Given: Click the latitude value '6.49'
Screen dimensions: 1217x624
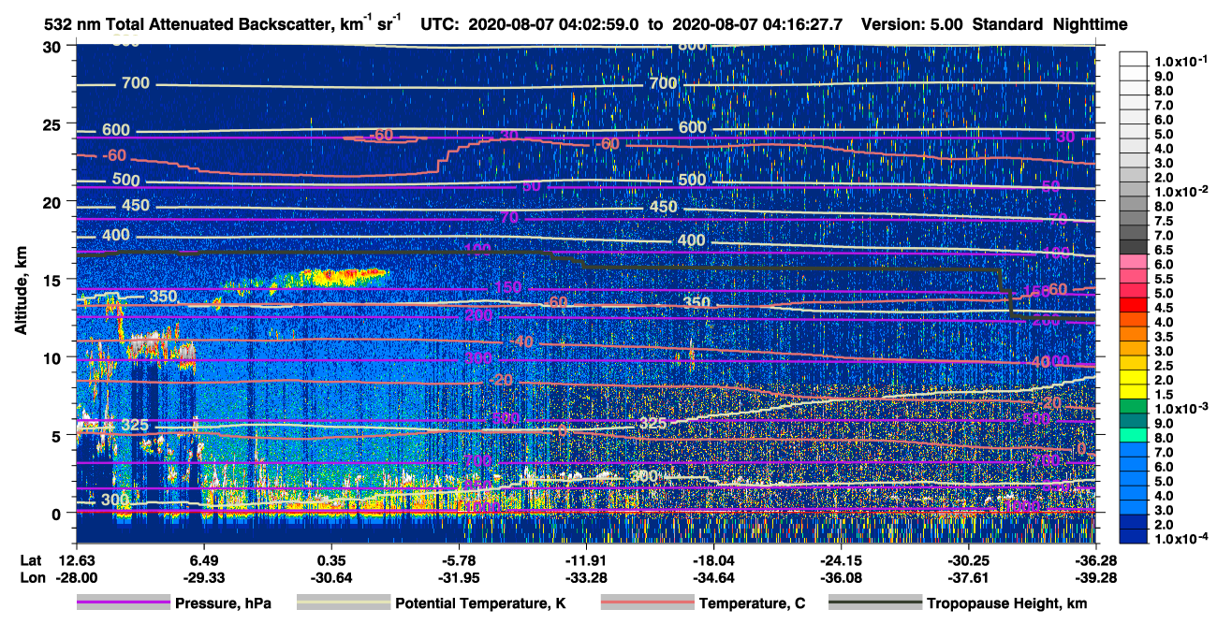Looking at the screenshot, I should click(203, 560).
